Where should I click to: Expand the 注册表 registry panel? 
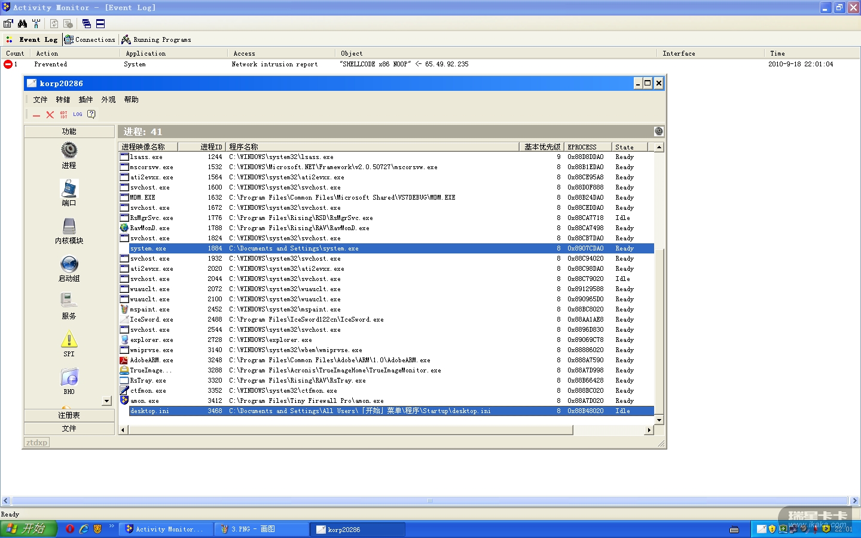tap(69, 415)
